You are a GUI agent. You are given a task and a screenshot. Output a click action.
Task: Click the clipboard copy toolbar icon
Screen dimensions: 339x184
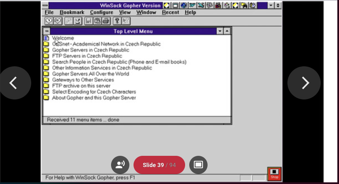tap(97, 21)
